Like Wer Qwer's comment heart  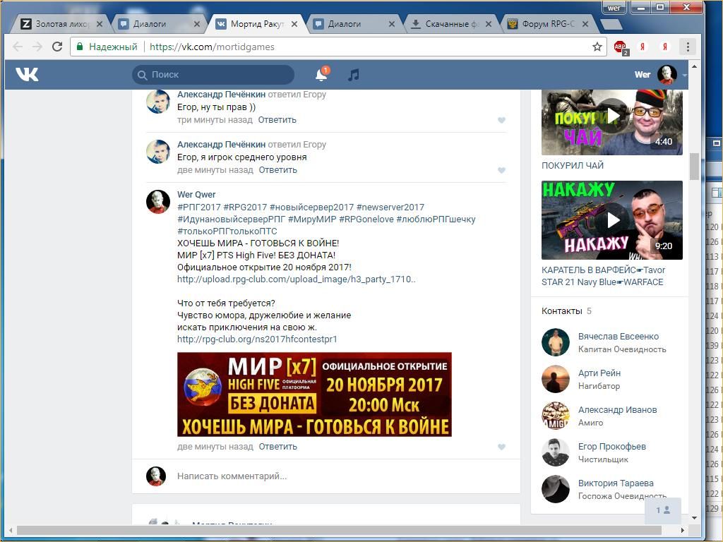point(501,447)
